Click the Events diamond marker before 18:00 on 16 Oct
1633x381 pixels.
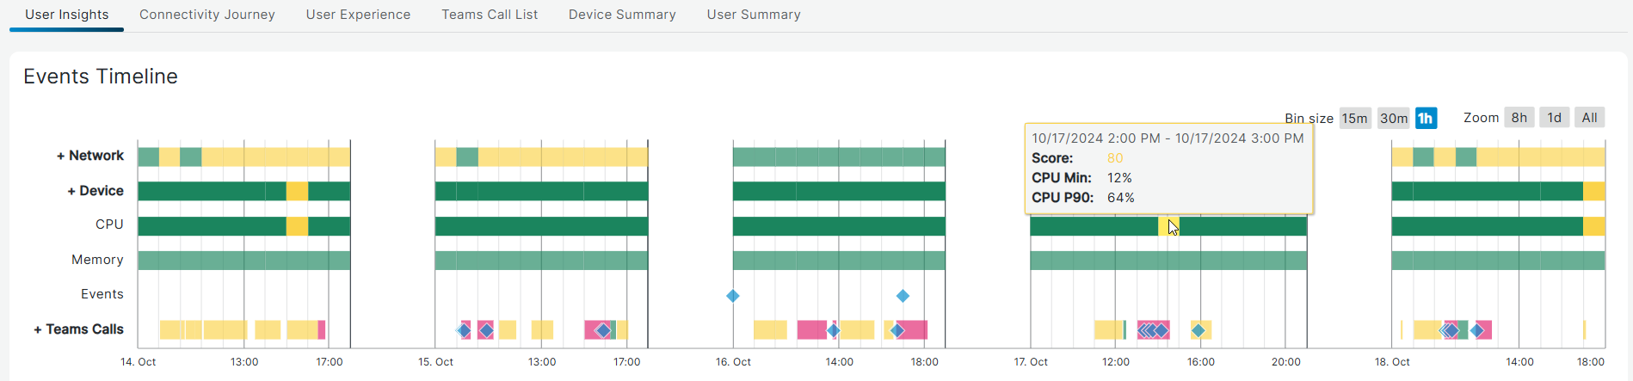[903, 296]
